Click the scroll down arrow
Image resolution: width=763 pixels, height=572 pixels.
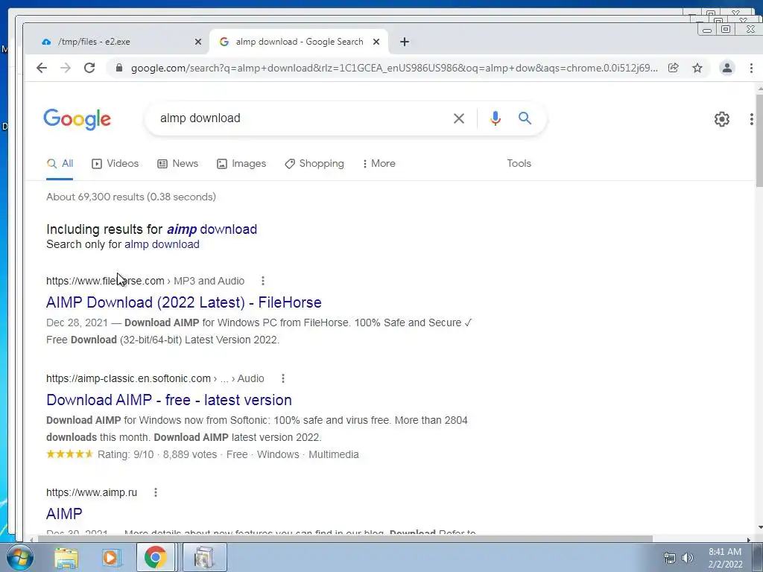pos(759,527)
